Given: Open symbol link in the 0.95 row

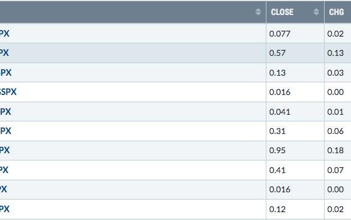Looking at the screenshot, I should pyautogui.click(x=5, y=150).
